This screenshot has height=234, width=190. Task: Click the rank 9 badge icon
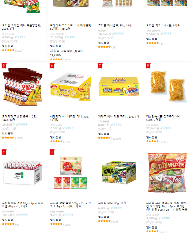click(x=4, y=152)
